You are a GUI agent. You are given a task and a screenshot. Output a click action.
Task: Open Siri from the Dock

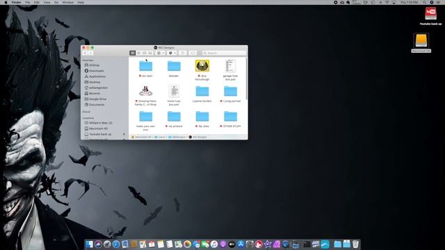click(98, 244)
